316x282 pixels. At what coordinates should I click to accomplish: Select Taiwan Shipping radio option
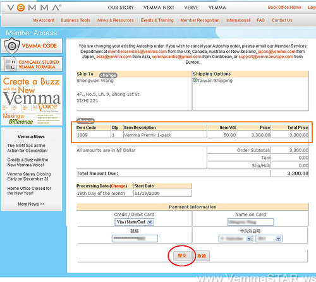pyautogui.click(x=195, y=80)
